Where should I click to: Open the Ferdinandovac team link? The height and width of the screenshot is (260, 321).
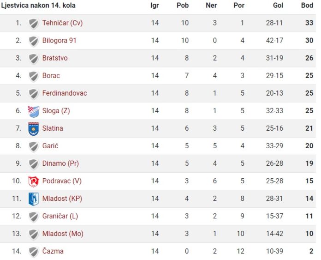click(x=65, y=93)
